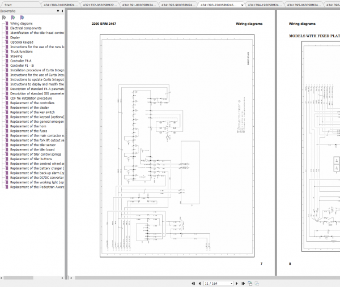The width and height of the screenshot is (340, 287).
Task: Jump to the last page
Action: pos(243,283)
